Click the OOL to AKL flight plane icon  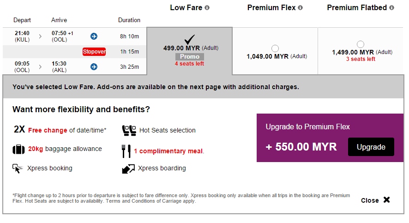tap(94, 67)
